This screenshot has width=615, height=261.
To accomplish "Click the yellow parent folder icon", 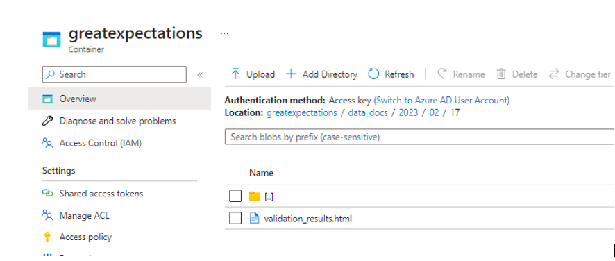I will [x=255, y=196].
